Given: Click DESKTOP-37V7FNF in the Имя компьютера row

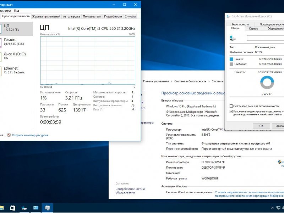Looking at the screenshot, I should (213, 162).
